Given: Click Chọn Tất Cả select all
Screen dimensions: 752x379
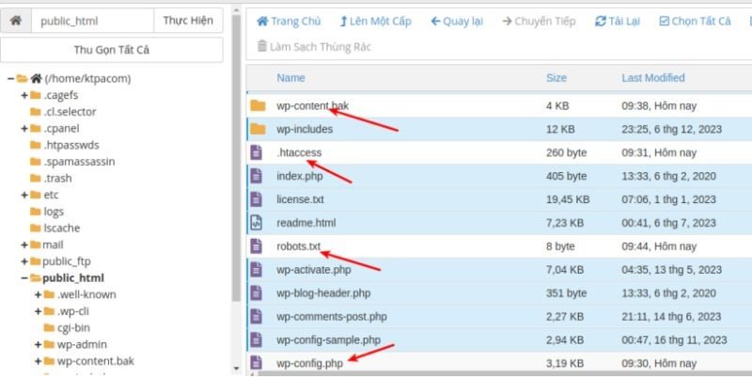Looking at the screenshot, I should click(x=695, y=21).
